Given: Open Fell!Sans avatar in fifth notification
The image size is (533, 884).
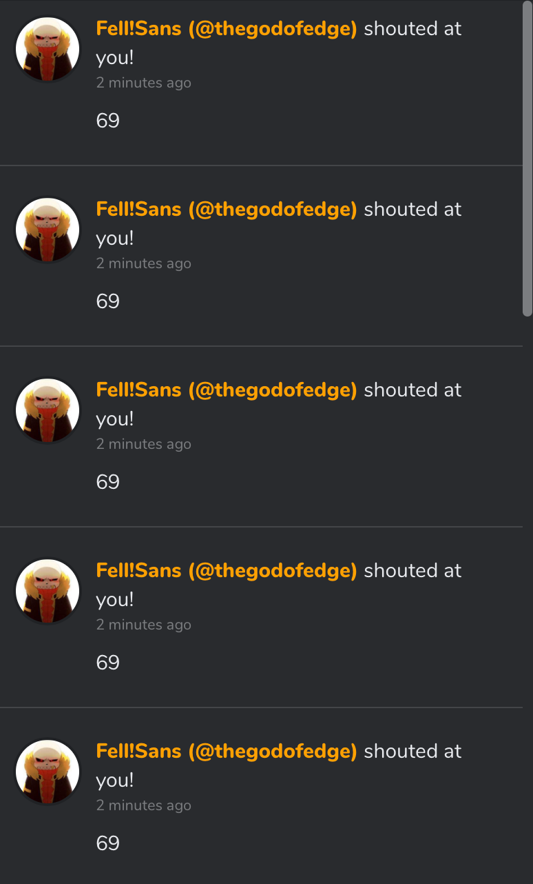Looking at the screenshot, I should tap(48, 772).
